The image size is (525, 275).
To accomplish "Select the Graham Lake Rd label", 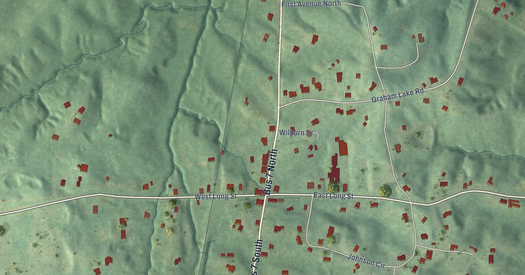I will [399, 96].
